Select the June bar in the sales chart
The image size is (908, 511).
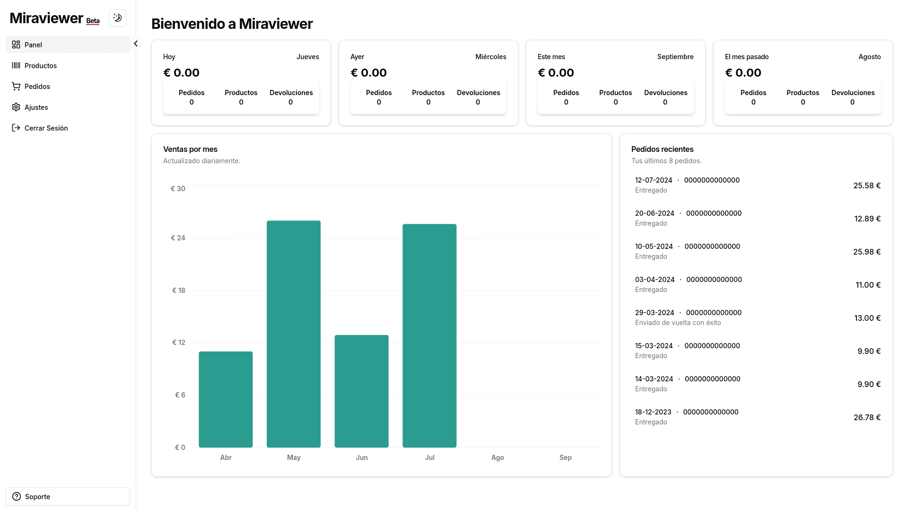[362, 391]
